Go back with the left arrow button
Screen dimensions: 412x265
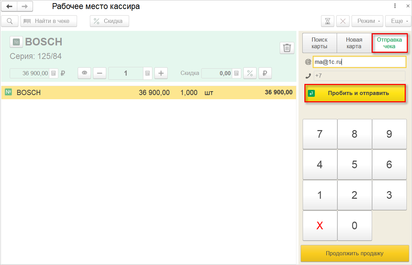pyautogui.click(x=9, y=6)
